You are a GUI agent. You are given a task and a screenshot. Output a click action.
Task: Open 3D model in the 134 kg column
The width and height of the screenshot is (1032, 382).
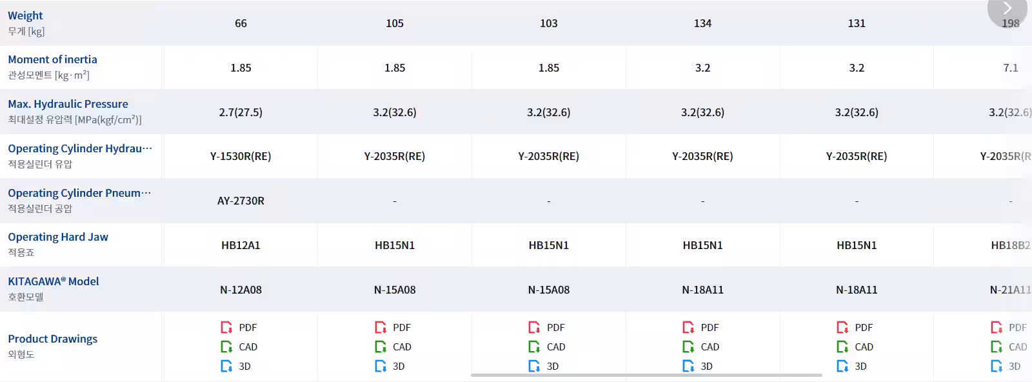tap(698, 366)
